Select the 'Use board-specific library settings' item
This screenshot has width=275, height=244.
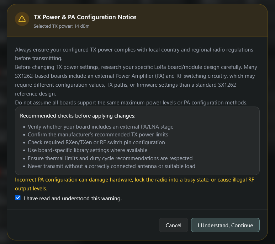(x=88, y=150)
